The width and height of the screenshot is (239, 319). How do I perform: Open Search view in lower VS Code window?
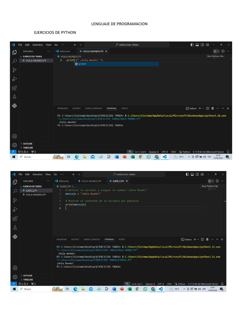15,191
